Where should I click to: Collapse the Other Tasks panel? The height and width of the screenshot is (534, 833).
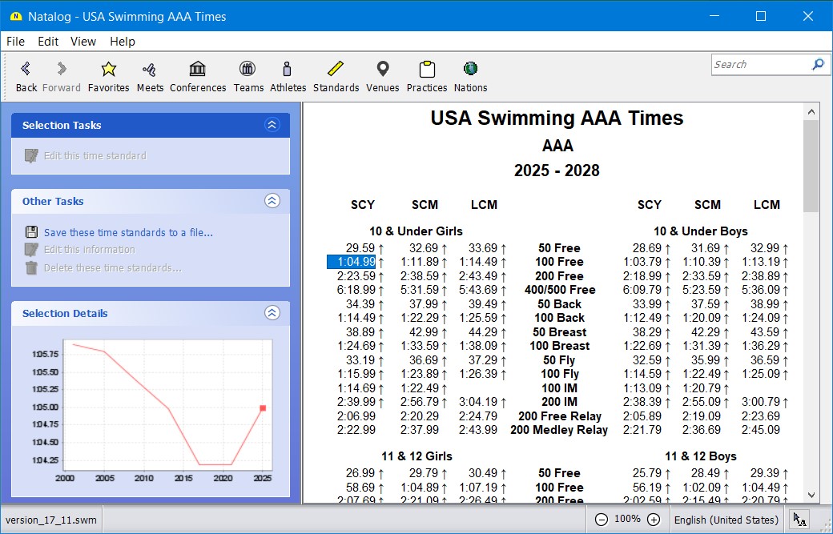tap(272, 201)
